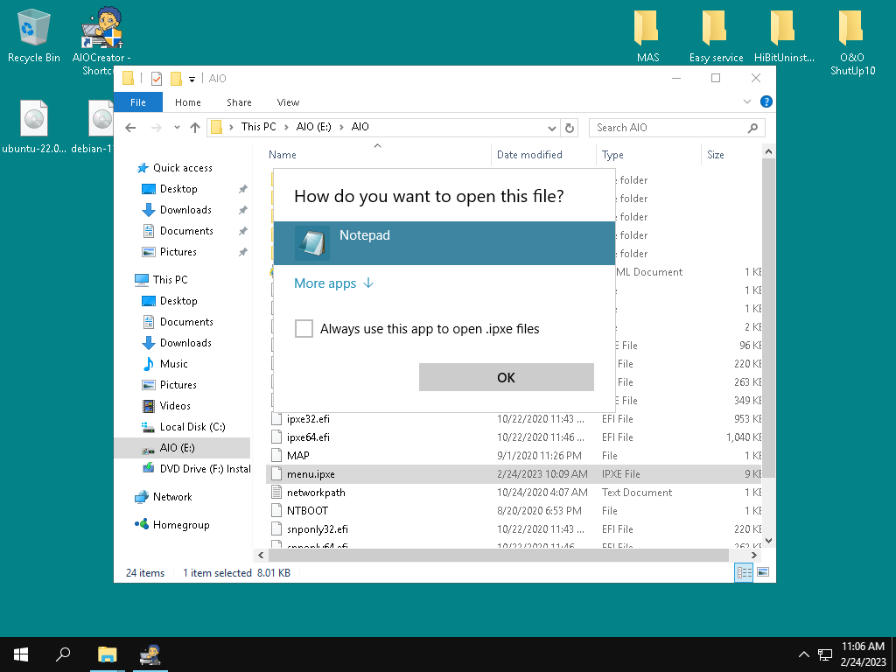The image size is (896, 672).
Task: Switch to large icons view button
Action: point(763,573)
